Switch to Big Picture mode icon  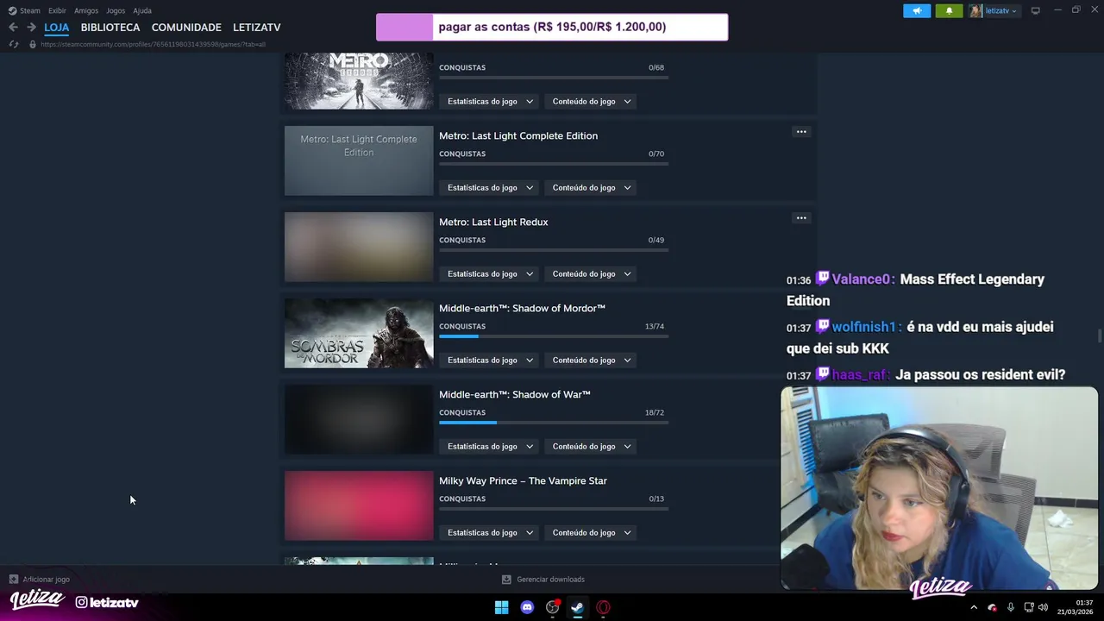(1036, 10)
